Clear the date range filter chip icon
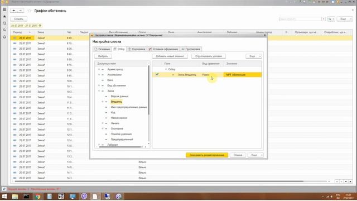Screen dimensions: 357x201 pyautogui.click(x=40, y=26)
